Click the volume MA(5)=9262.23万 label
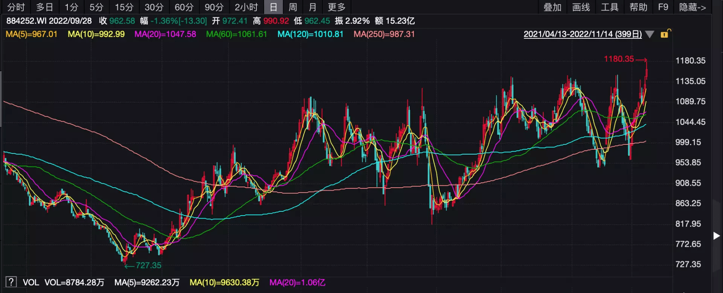This screenshot has width=723, height=293. [x=147, y=282]
